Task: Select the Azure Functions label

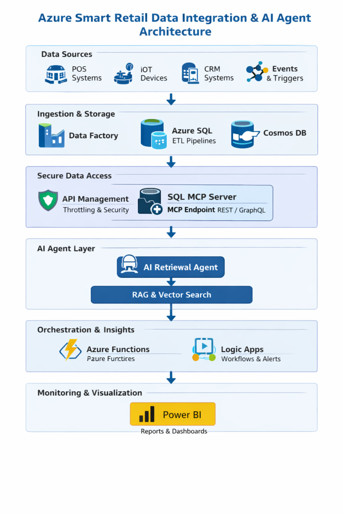Action: (x=118, y=349)
